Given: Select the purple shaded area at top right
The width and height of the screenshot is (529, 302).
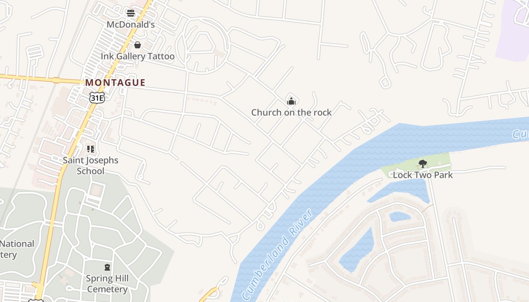Looking at the screenshot, I should coord(514,30).
